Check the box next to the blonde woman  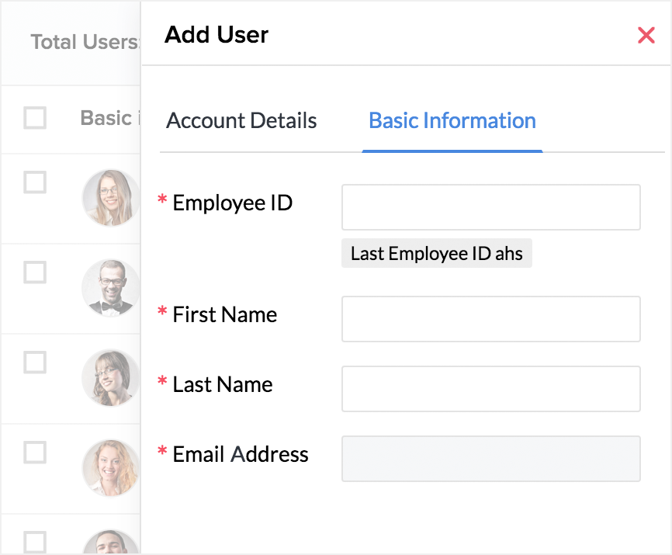35,452
